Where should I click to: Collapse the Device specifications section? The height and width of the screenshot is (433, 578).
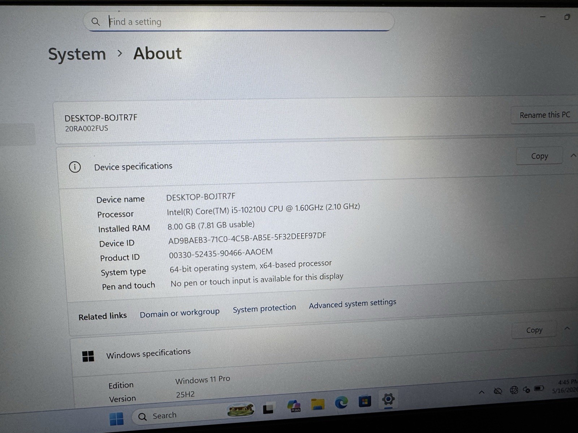(573, 156)
